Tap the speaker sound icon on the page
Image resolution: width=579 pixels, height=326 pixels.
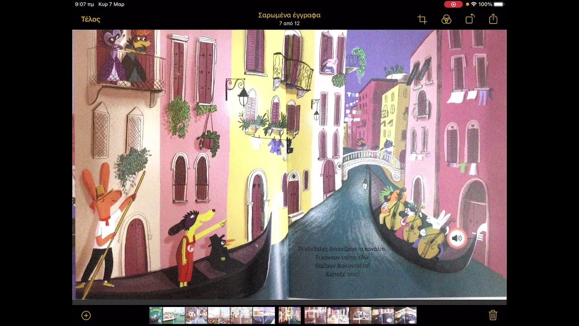457,239
